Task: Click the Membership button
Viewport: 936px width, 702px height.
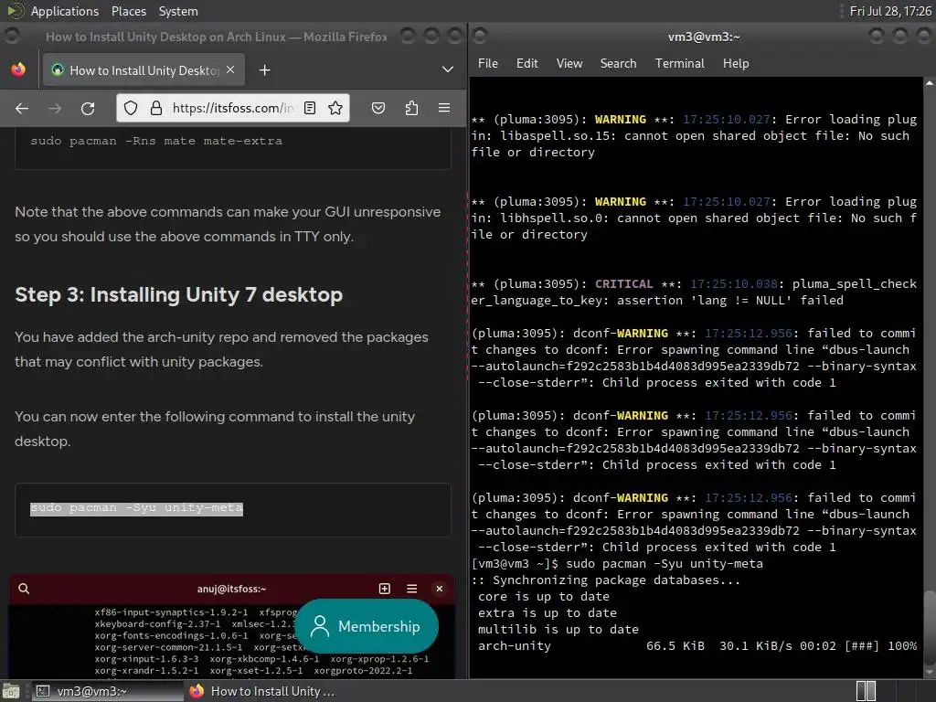Action: pos(367,626)
